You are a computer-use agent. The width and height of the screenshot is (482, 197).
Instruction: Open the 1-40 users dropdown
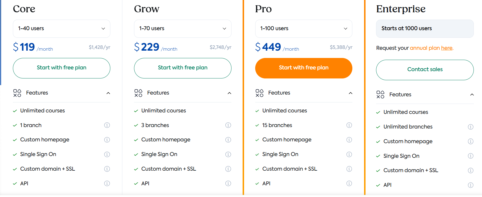point(61,29)
